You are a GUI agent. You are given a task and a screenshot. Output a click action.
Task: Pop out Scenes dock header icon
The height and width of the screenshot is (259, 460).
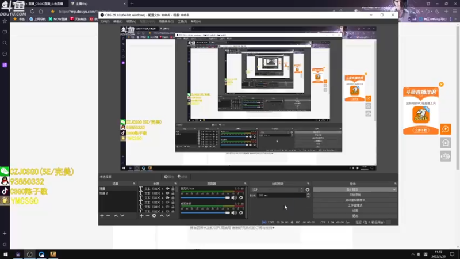tap(134, 184)
